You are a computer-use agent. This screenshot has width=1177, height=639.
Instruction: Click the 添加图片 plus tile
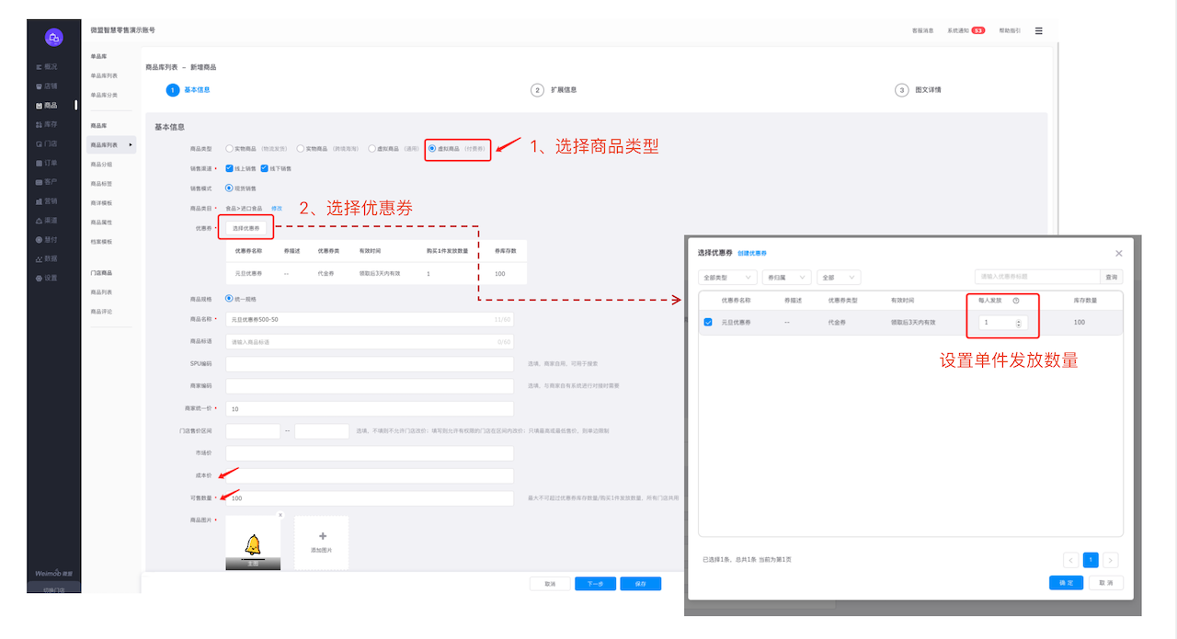point(321,542)
